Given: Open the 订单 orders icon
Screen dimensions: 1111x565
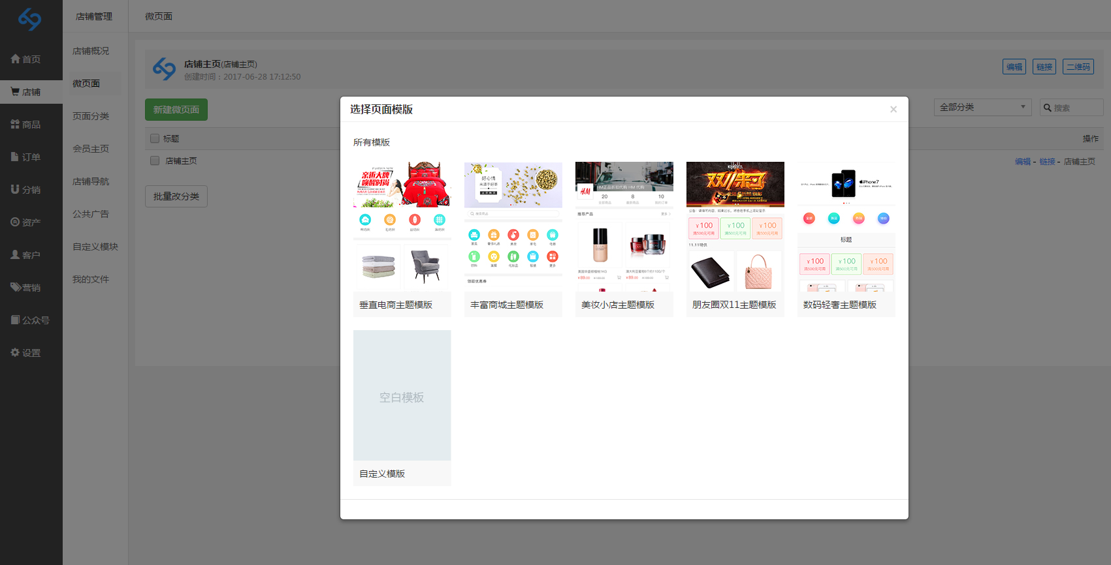Looking at the screenshot, I should coord(15,157).
